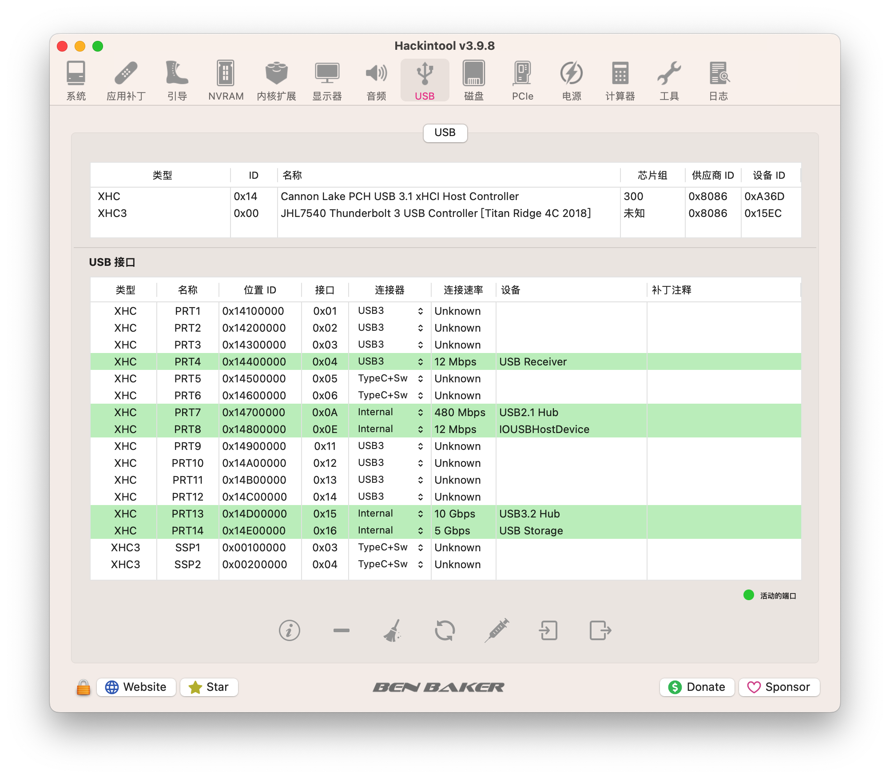Click the circular refresh arrows icon

[445, 630]
